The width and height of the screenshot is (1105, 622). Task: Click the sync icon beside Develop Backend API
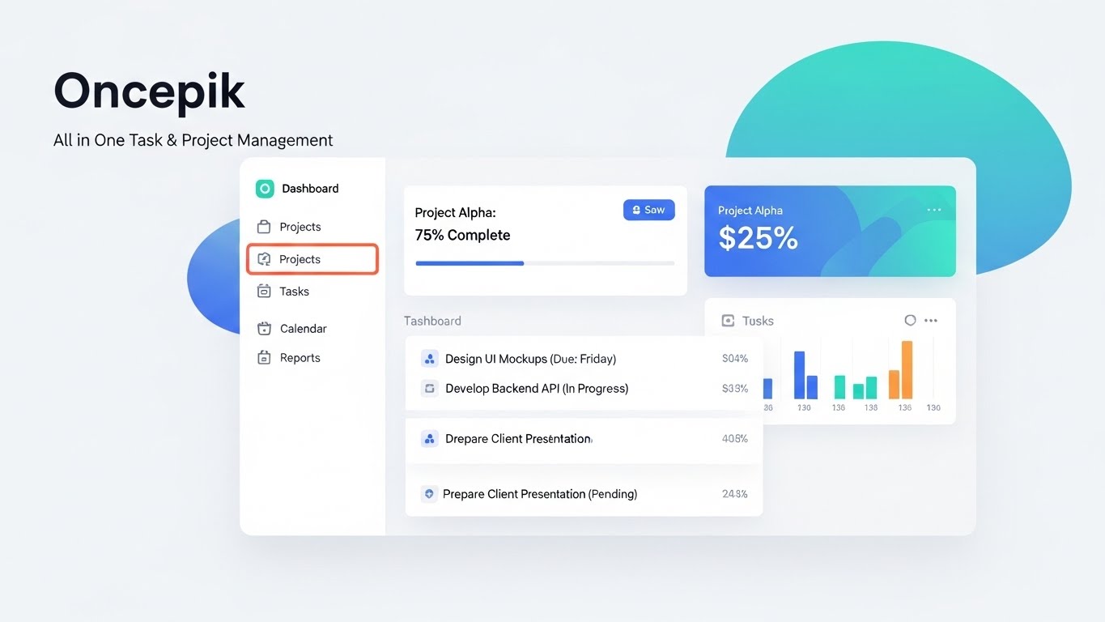[x=429, y=388]
